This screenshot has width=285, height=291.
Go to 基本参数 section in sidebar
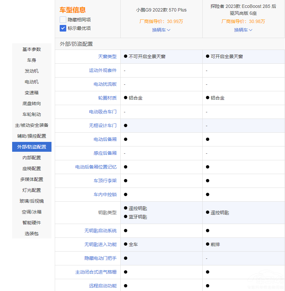pyautogui.click(x=32, y=49)
